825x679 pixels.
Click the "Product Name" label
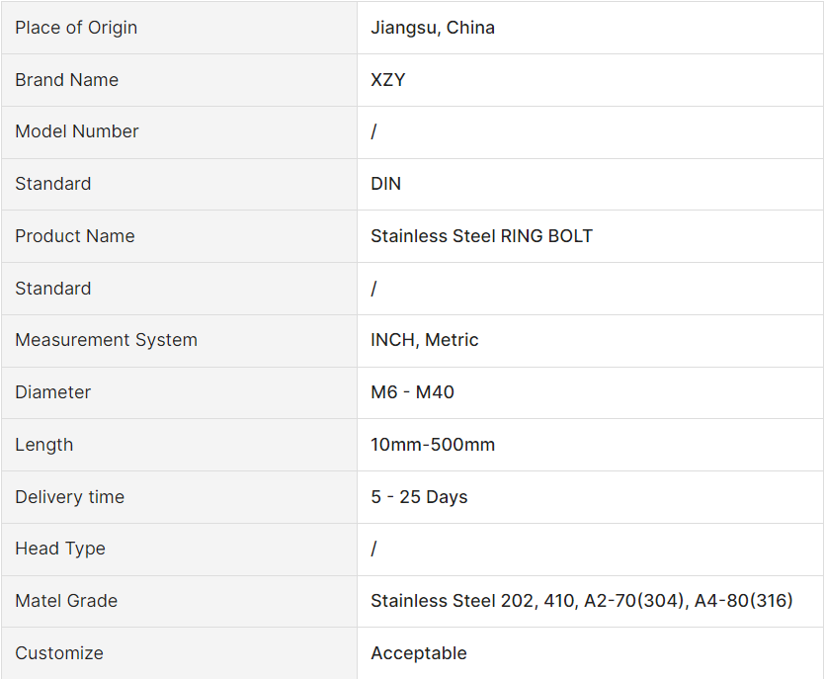point(75,236)
